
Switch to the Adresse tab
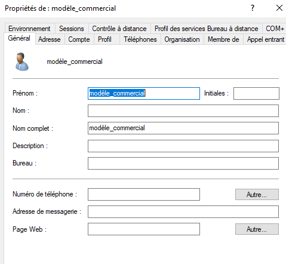50,39
